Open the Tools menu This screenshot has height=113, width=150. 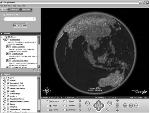[19, 6]
